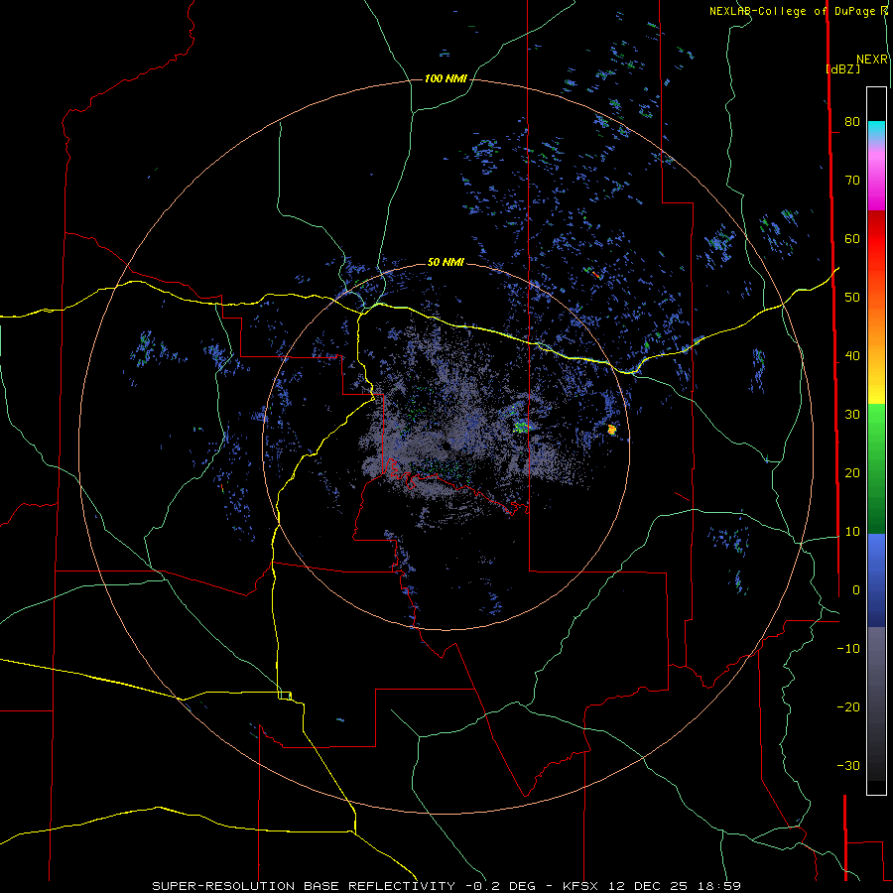The width and height of the screenshot is (893, 893).
Task: Click the KFSX 12 DEC 25 18:59 timestamp
Action: click(652, 886)
